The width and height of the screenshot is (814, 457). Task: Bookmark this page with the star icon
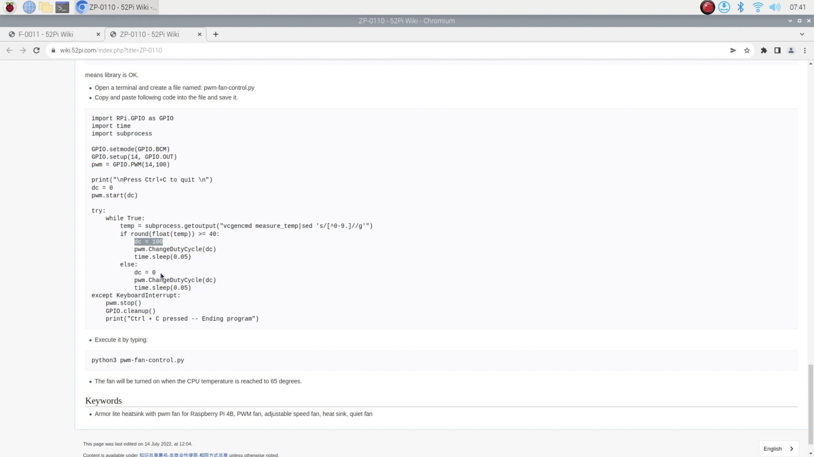(747, 50)
